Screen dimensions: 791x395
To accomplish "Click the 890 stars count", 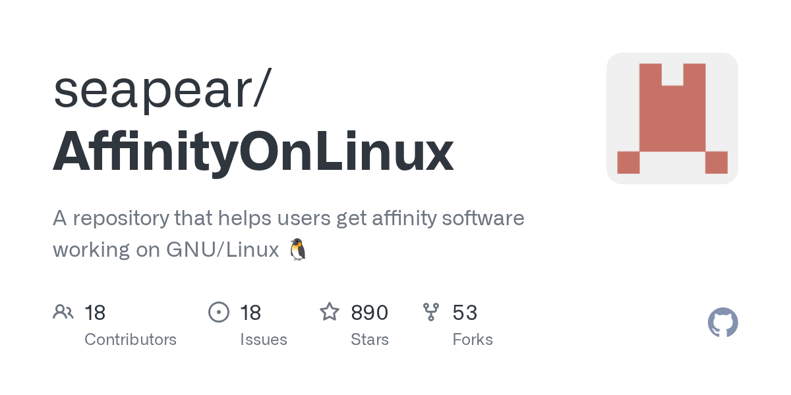I will point(369,312).
